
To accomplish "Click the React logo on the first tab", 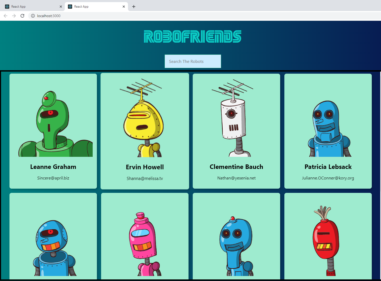I will pyautogui.click(x=7, y=6).
